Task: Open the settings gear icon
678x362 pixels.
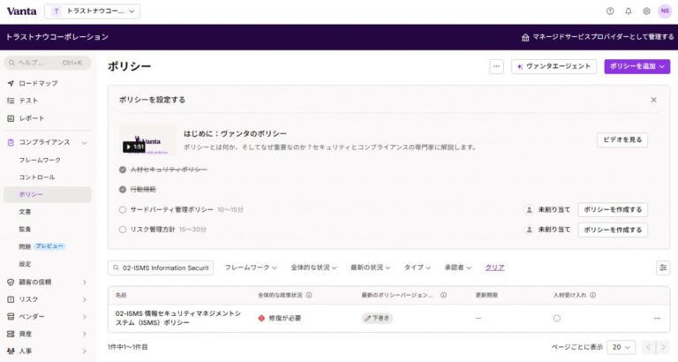Action: (x=646, y=11)
